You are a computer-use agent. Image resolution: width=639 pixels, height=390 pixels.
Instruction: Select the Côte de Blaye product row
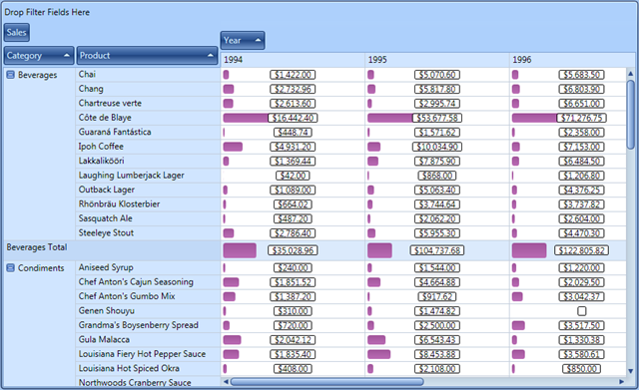click(x=148, y=118)
